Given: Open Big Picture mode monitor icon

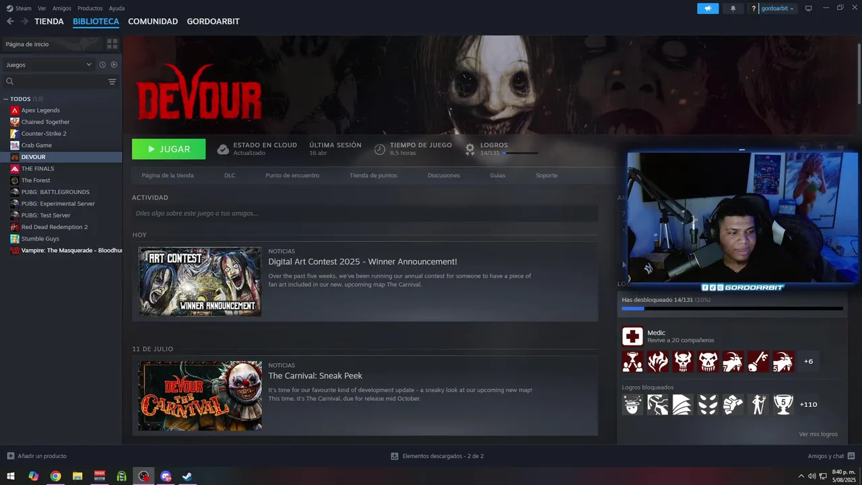Looking at the screenshot, I should 809,8.
